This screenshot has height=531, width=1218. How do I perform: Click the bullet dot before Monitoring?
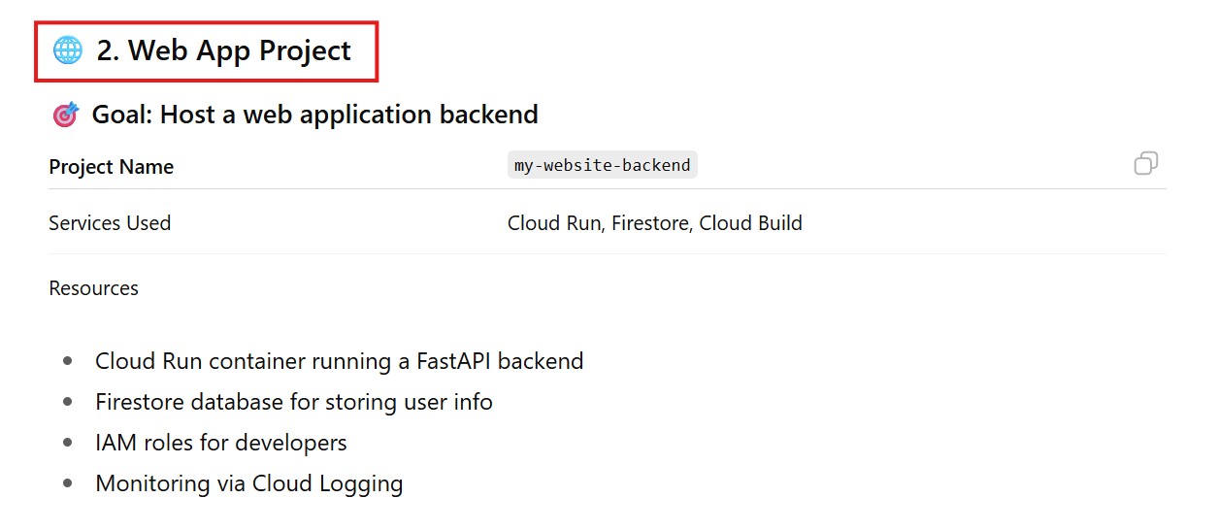click(x=68, y=483)
